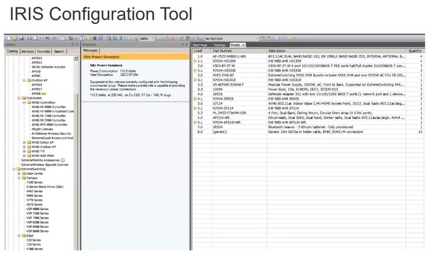The image size is (428, 253).
Task: Select SA201 Defender Adapter tree item
Action: point(49,67)
